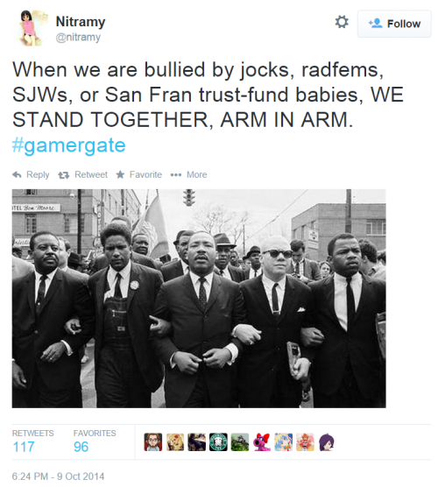Open Nitramy's profile avatar picture
The width and height of the screenshot is (438, 487).
click(31, 28)
